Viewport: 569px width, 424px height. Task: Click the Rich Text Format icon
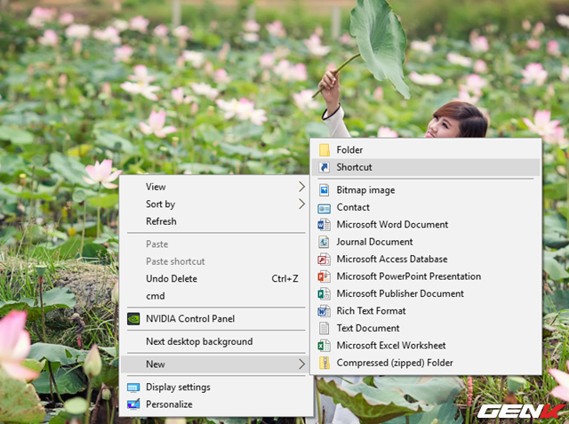coord(324,311)
